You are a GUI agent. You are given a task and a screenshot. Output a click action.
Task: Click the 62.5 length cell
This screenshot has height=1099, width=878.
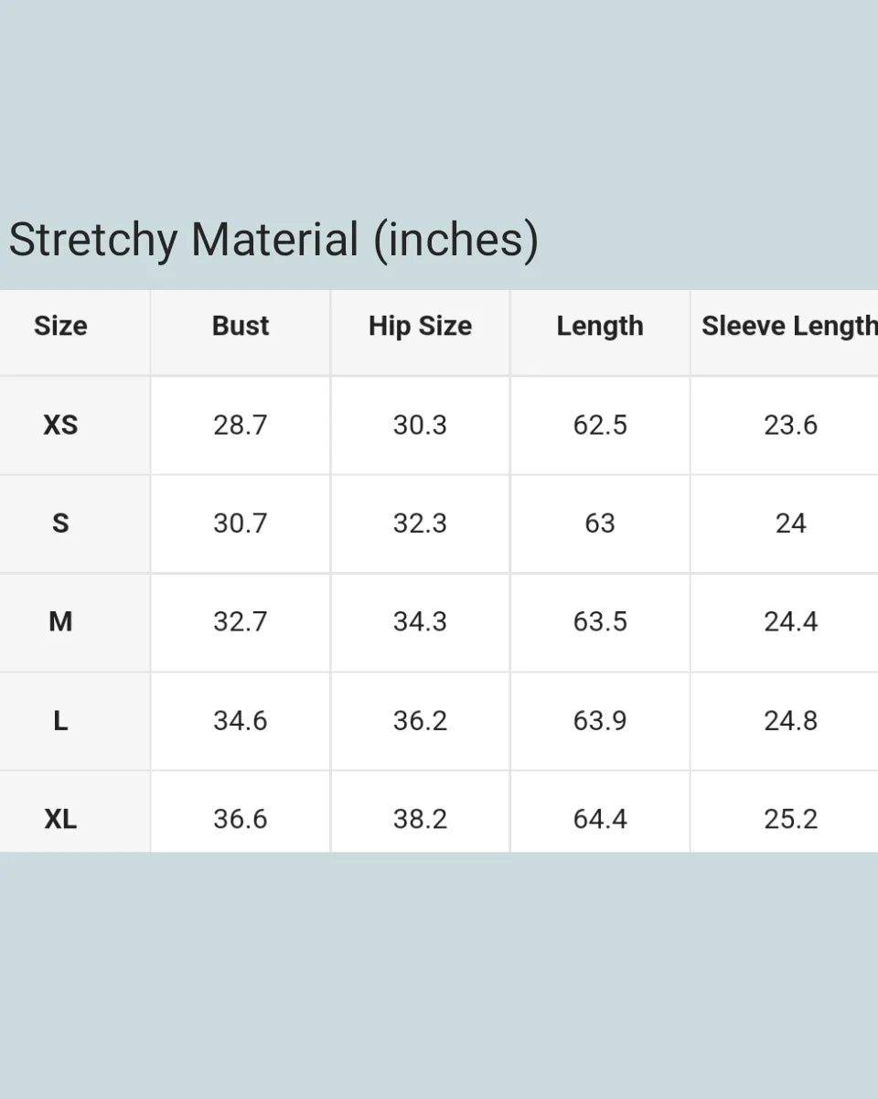(x=600, y=426)
